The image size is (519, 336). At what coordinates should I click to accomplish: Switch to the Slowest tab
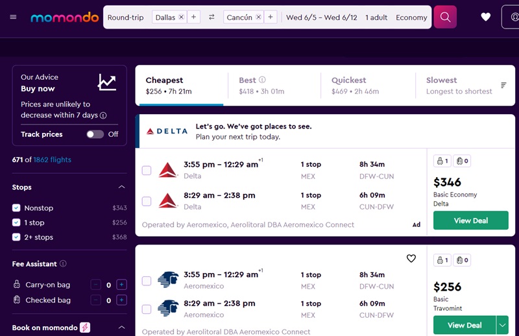[459, 86]
